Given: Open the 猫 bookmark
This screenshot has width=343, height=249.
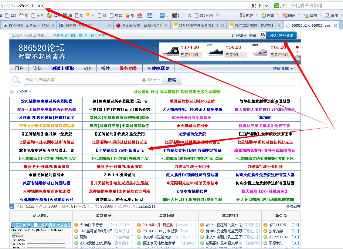Looking at the screenshot, I should (x=67, y=15).
